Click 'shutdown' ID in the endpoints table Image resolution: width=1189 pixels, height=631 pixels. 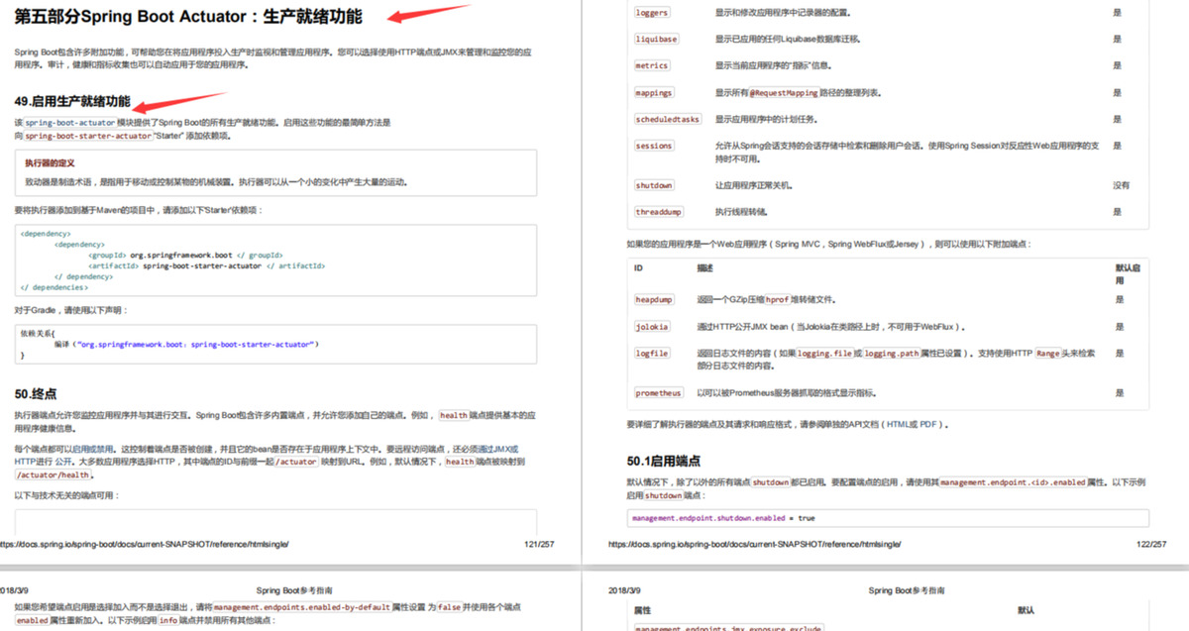[x=654, y=185]
